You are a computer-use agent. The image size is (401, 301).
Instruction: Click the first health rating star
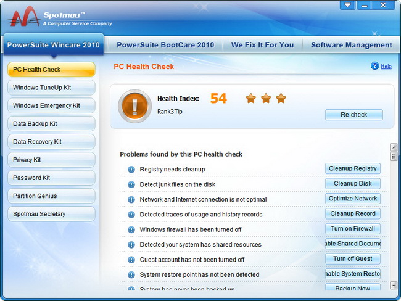[250, 98]
